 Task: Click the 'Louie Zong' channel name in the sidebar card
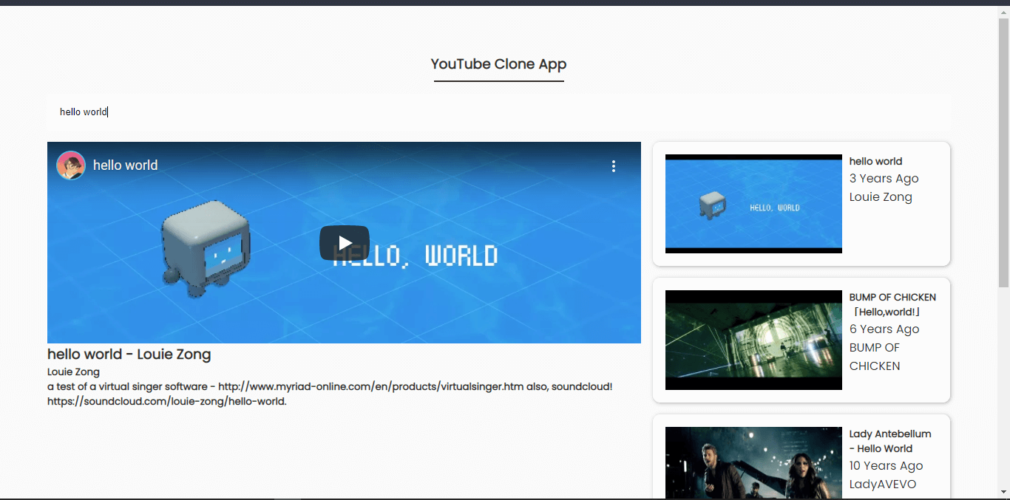point(881,197)
